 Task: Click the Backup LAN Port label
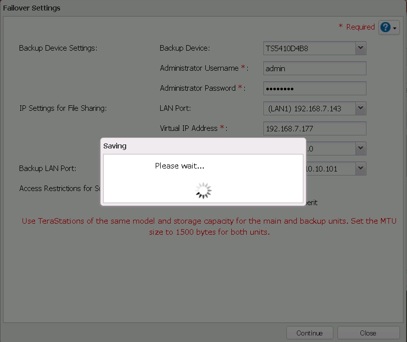48,168
